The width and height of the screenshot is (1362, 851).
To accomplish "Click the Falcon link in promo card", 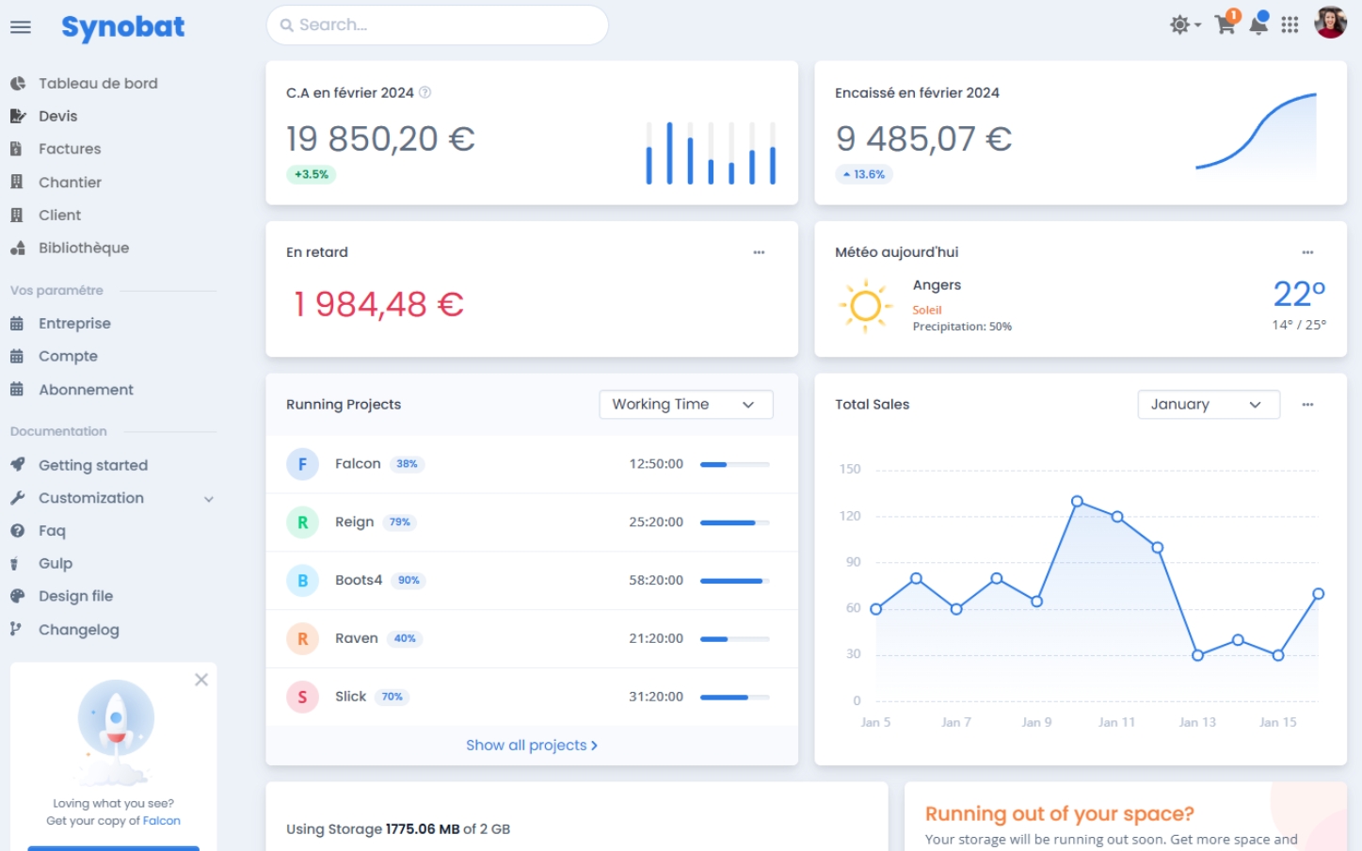I will click(161, 821).
